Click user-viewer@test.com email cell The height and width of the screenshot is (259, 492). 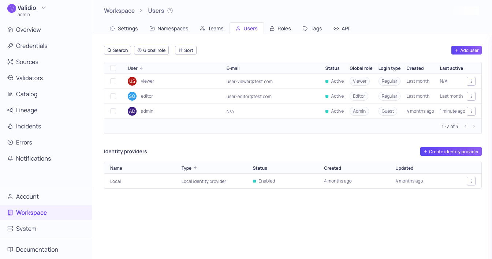(249, 82)
